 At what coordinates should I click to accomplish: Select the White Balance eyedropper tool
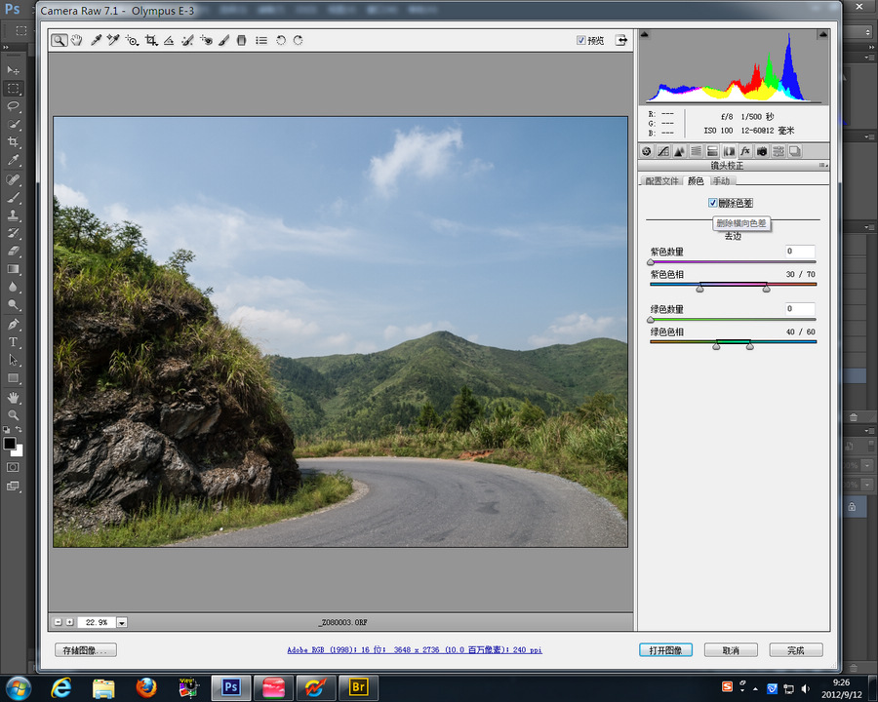[96, 41]
